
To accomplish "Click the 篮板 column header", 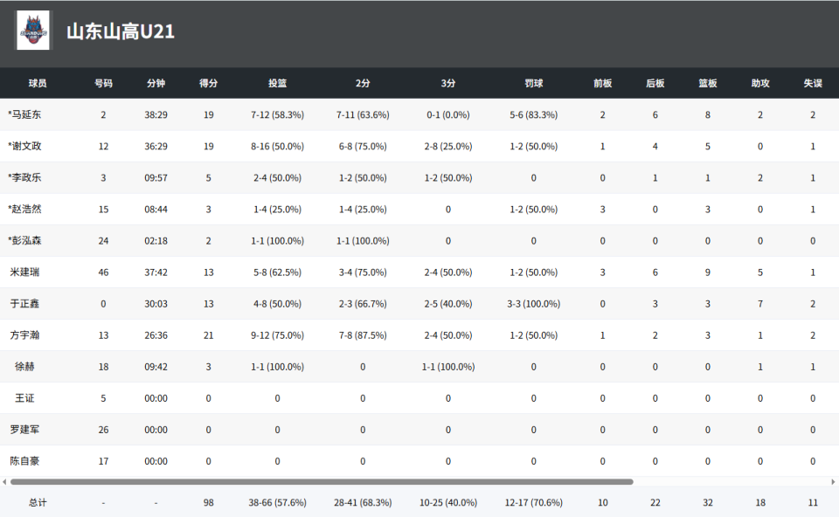I will 707,84.
